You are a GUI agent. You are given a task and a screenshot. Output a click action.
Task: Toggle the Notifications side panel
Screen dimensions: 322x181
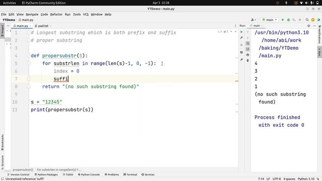point(319,35)
